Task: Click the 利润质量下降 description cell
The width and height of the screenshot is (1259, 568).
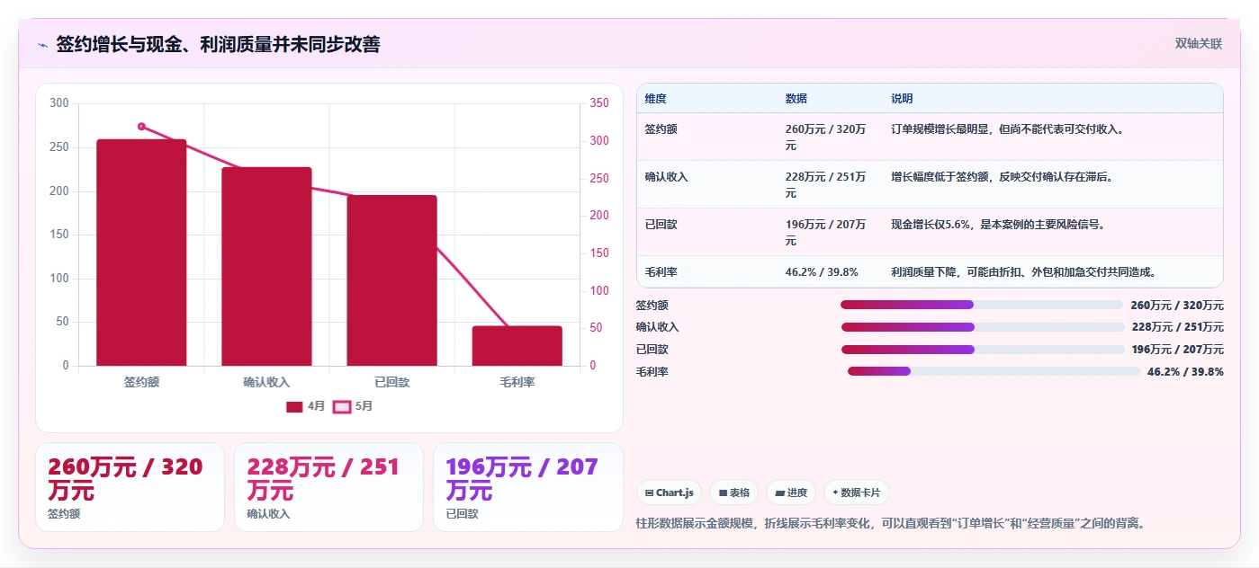Action: click(1023, 271)
